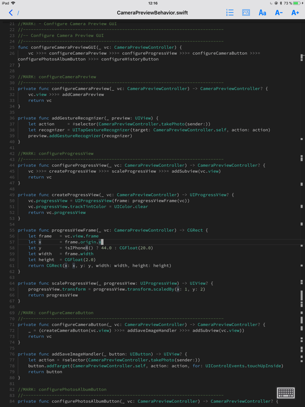Tap the Wi-Fi icon in status bar

point(13,3)
